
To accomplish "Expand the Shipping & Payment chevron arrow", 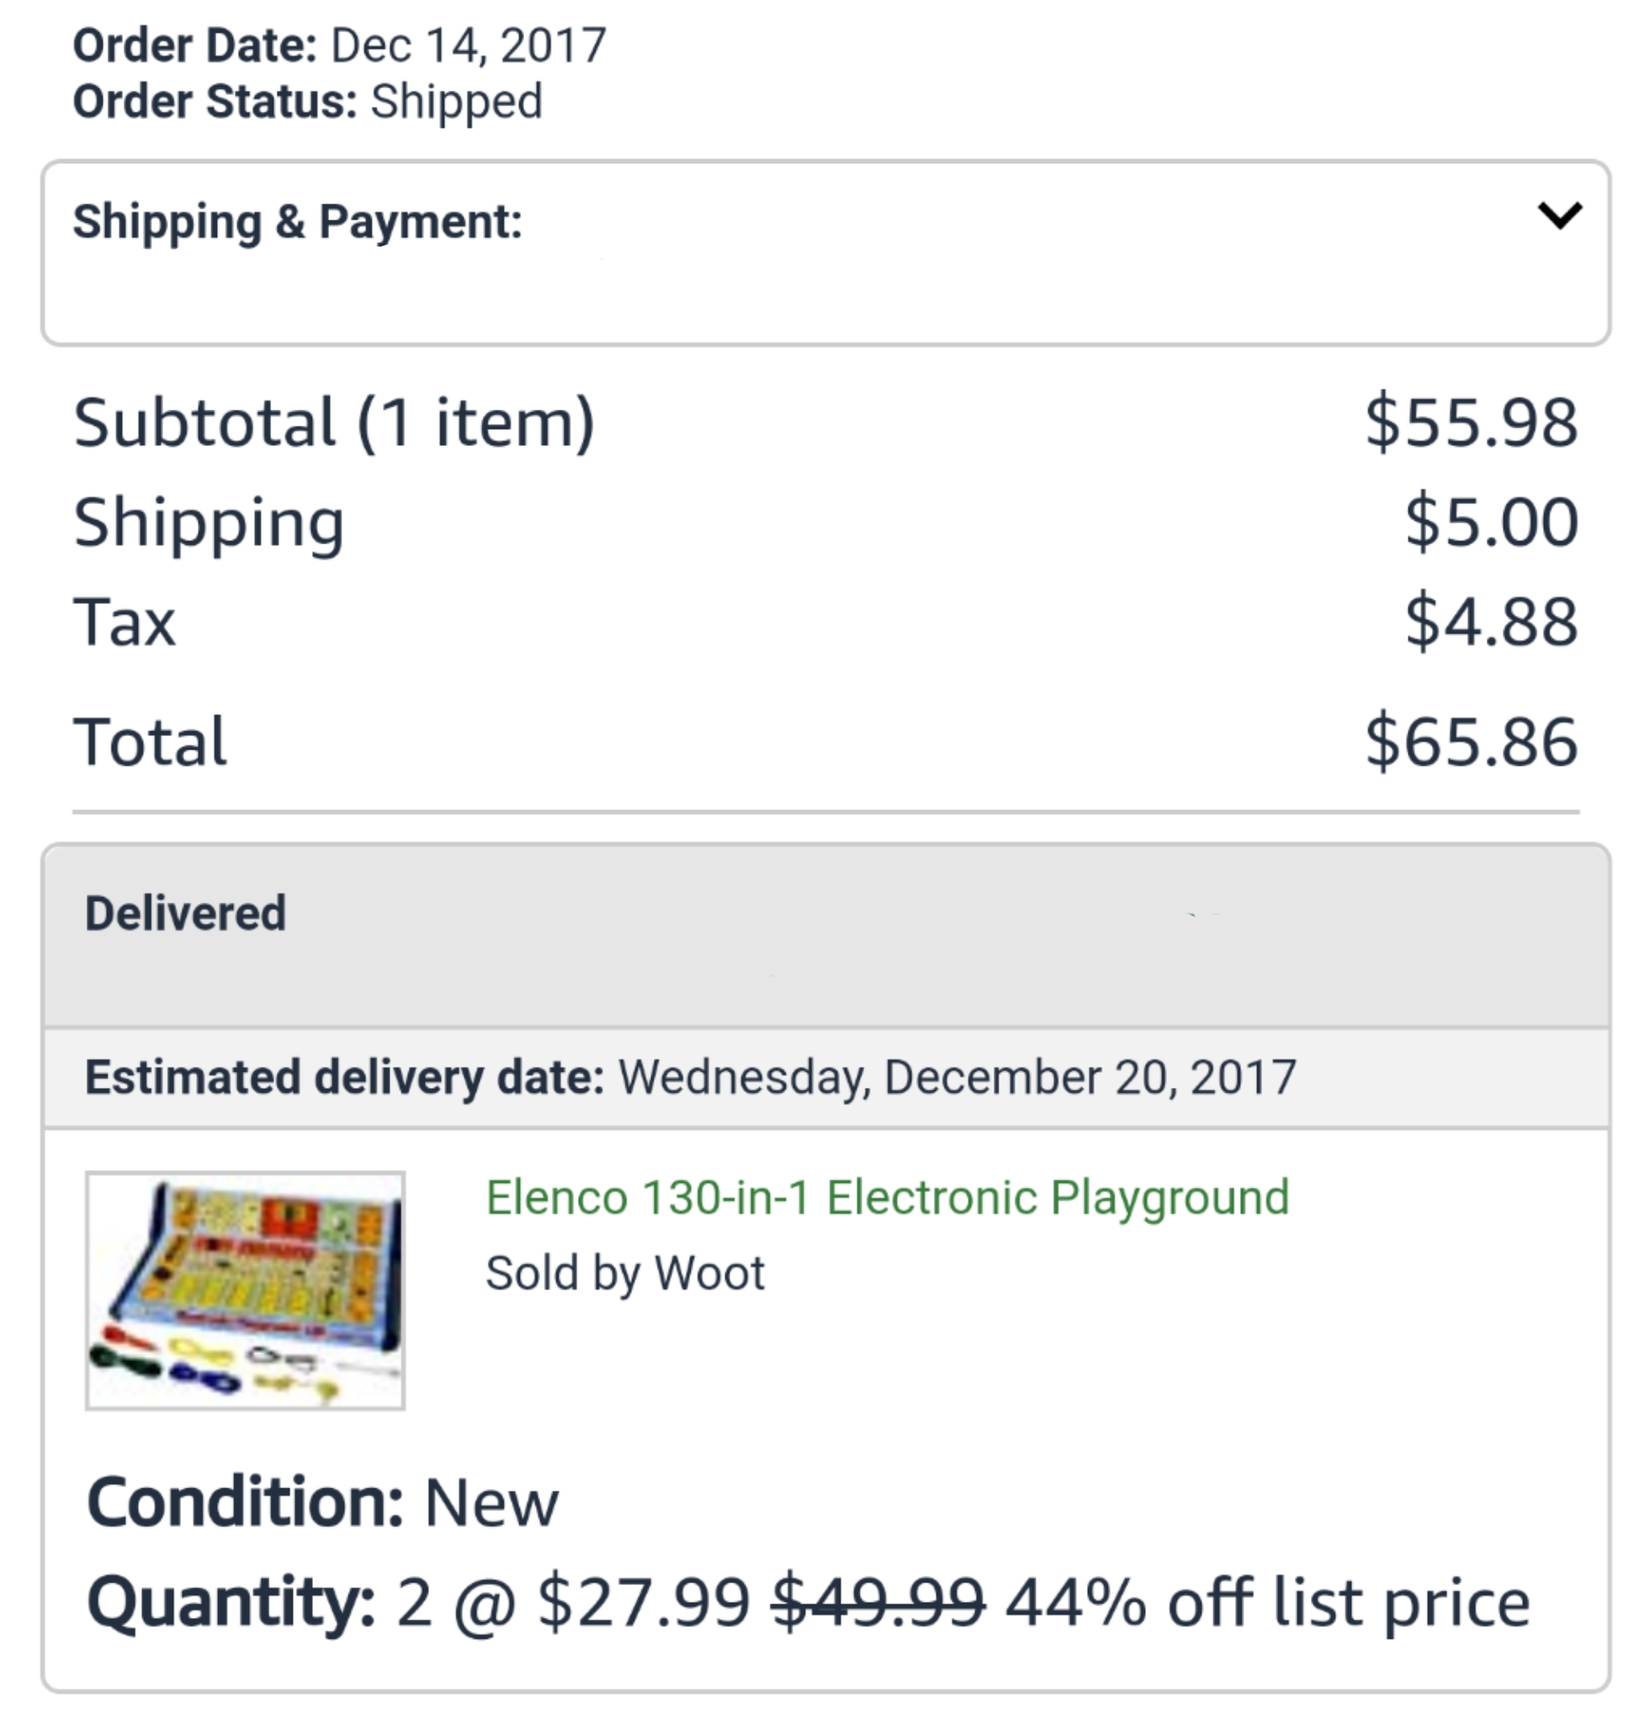I will tap(1558, 215).
